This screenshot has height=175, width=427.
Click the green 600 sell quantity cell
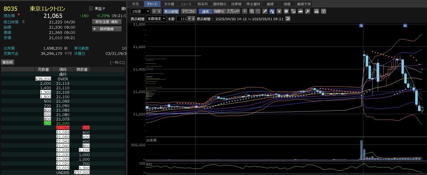pos(47,124)
